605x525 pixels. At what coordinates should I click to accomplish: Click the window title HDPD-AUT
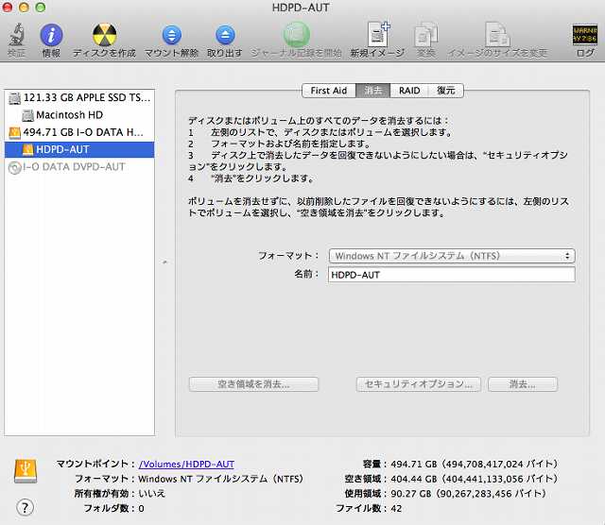(301, 8)
